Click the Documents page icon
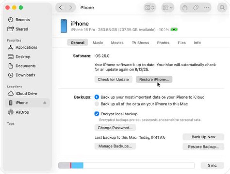 pyautogui.click(x=11, y=66)
